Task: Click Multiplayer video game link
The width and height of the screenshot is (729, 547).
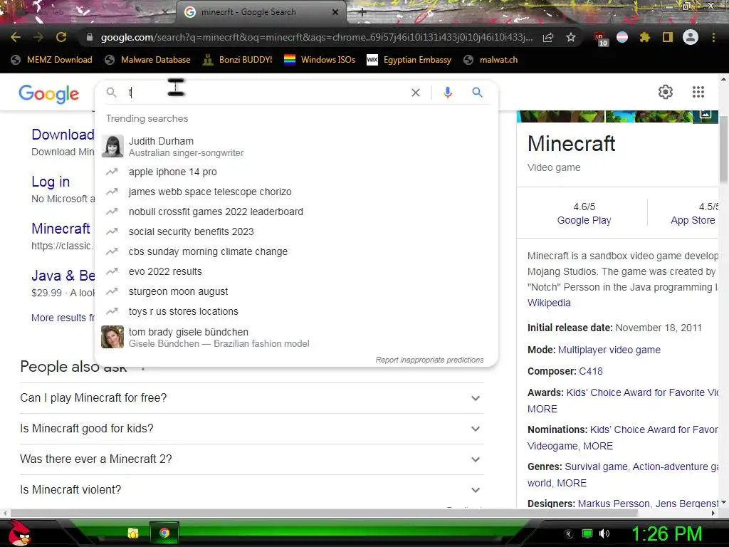Action: pyautogui.click(x=609, y=350)
